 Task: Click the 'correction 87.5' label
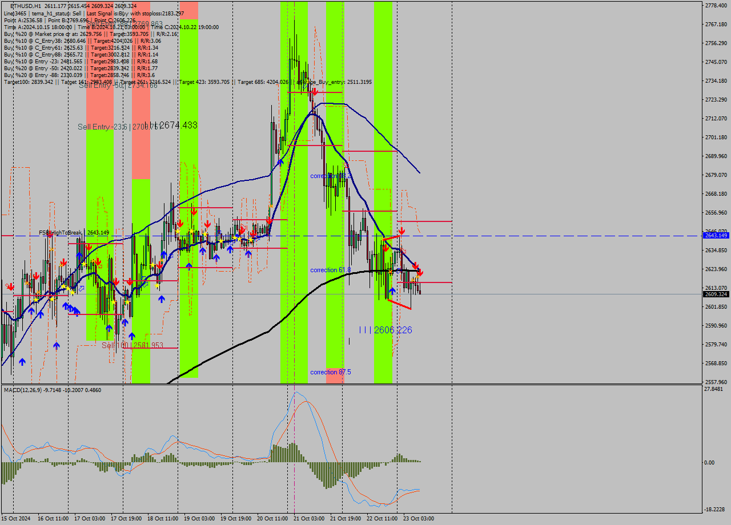click(331, 372)
